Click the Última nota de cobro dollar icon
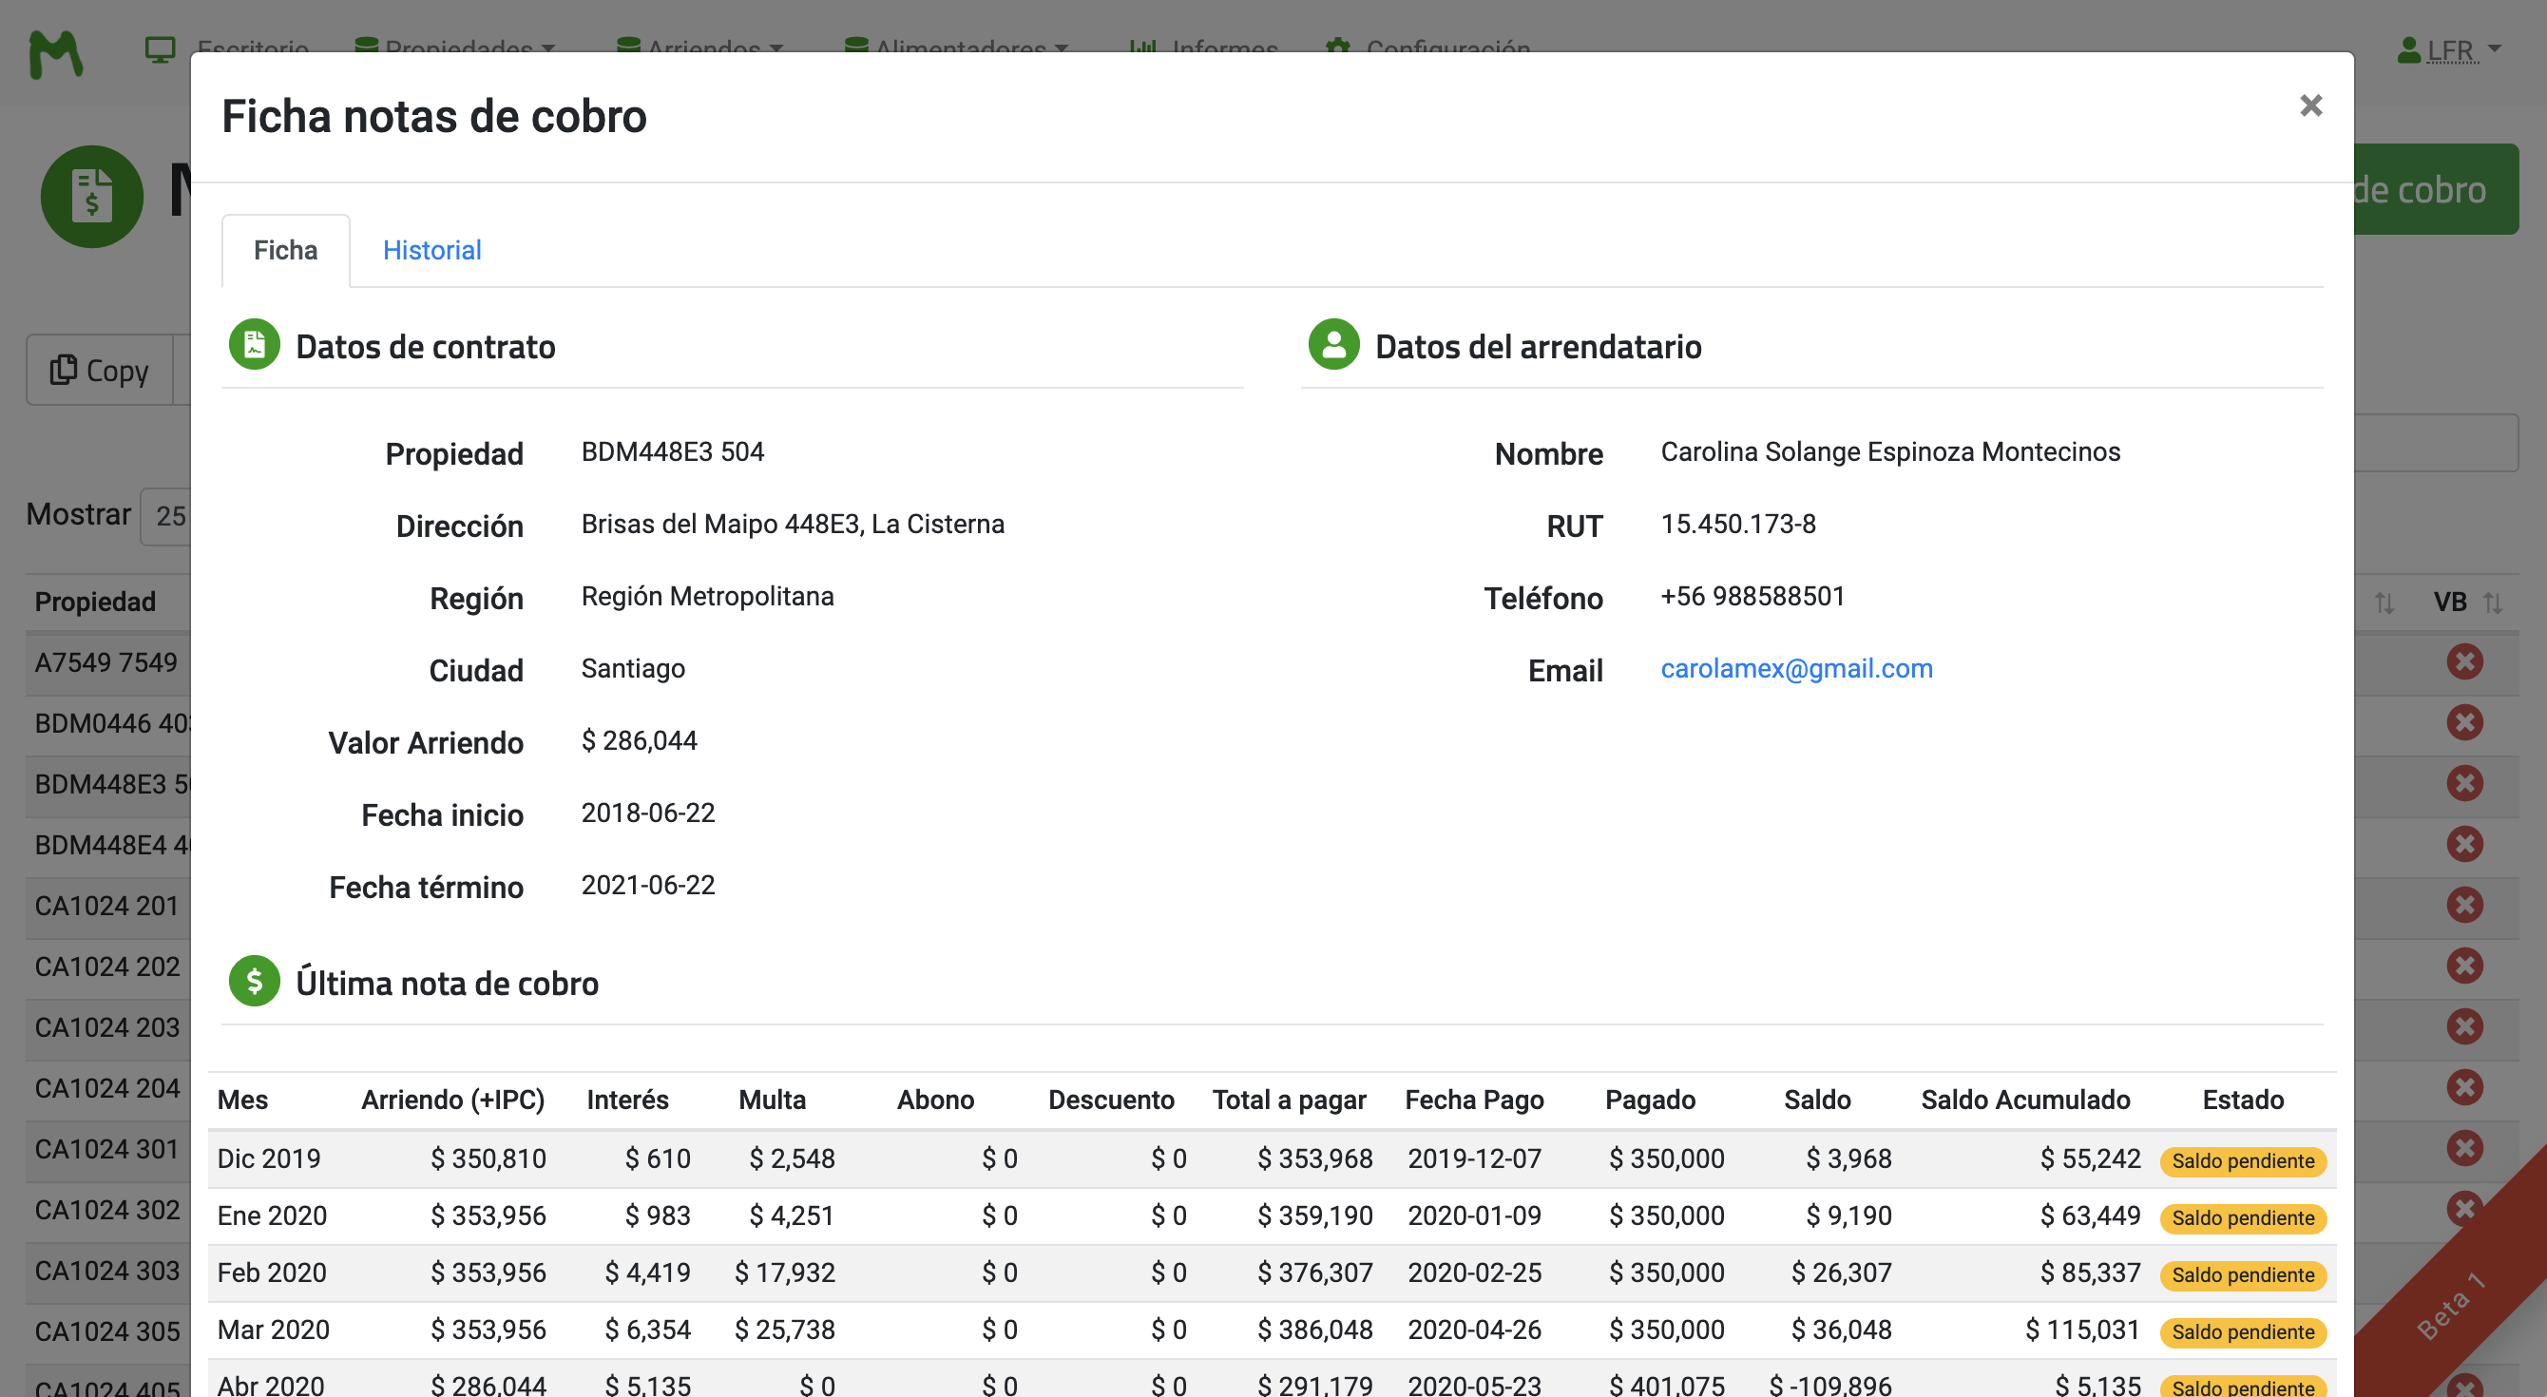The image size is (2547, 1397). 254,981
